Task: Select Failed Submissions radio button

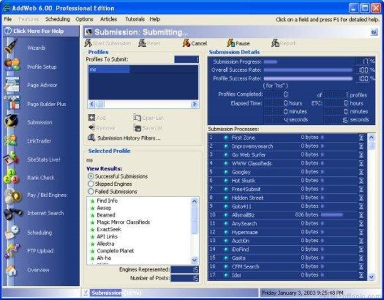Action: [x=91, y=192]
